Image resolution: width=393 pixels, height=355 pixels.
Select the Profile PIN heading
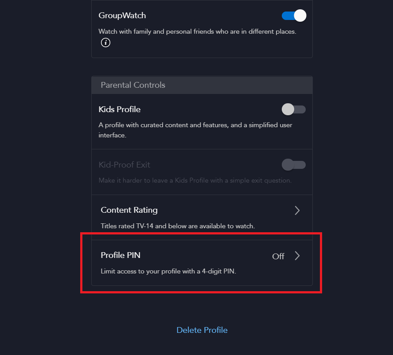tap(121, 255)
